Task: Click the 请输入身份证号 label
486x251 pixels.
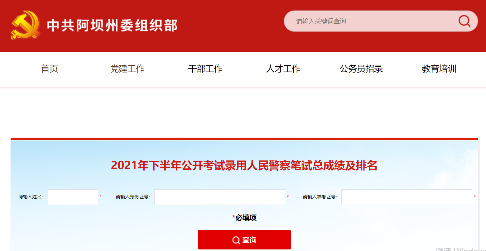Action: tap(133, 197)
